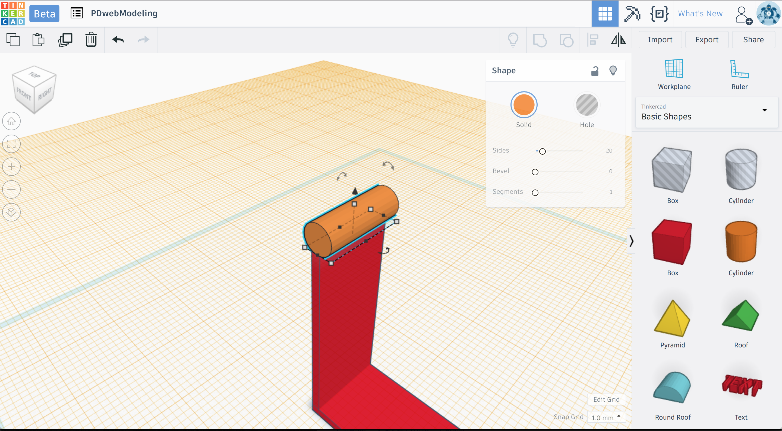Open the Mirror tool
The height and width of the screenshot is (431, 782).
618,40
